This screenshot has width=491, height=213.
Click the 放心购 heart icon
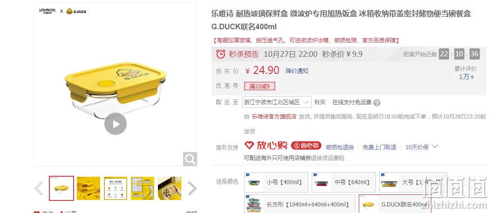coord(249,146)
